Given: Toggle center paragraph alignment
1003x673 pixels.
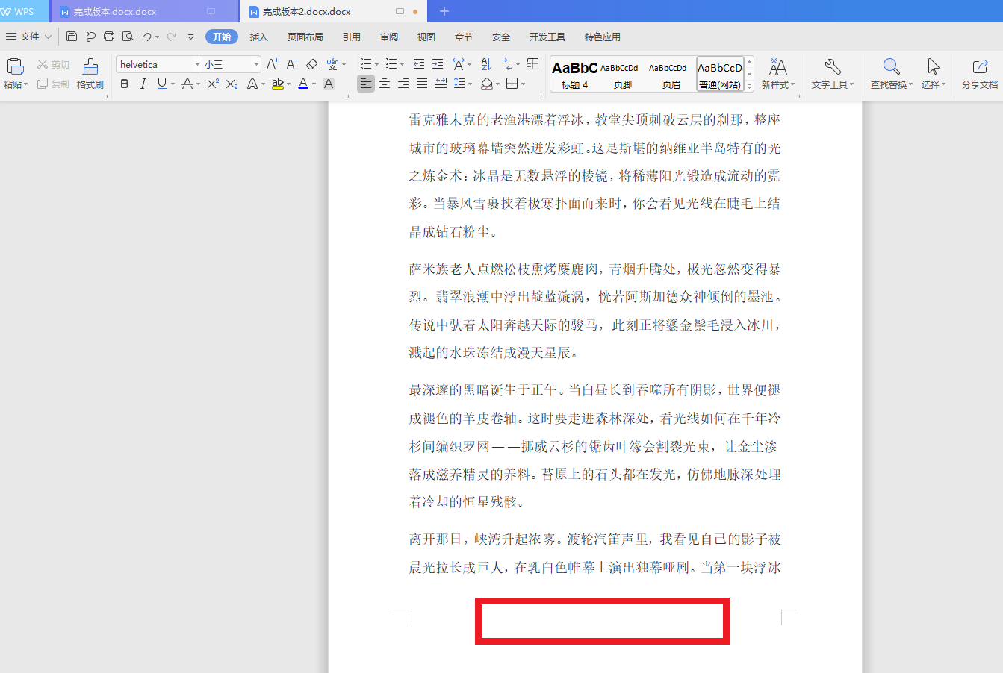Looking at the screenshot, I should 384,84.
